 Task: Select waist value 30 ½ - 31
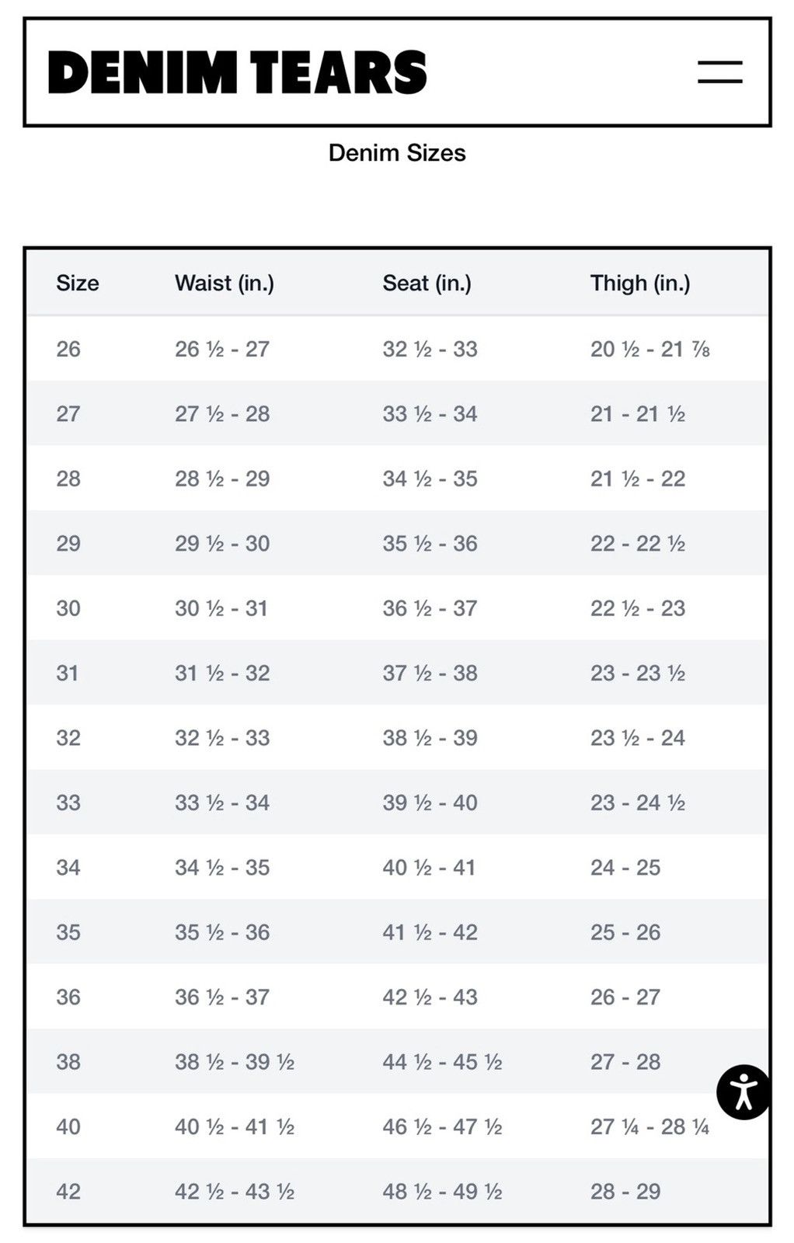tap(221, 608)
